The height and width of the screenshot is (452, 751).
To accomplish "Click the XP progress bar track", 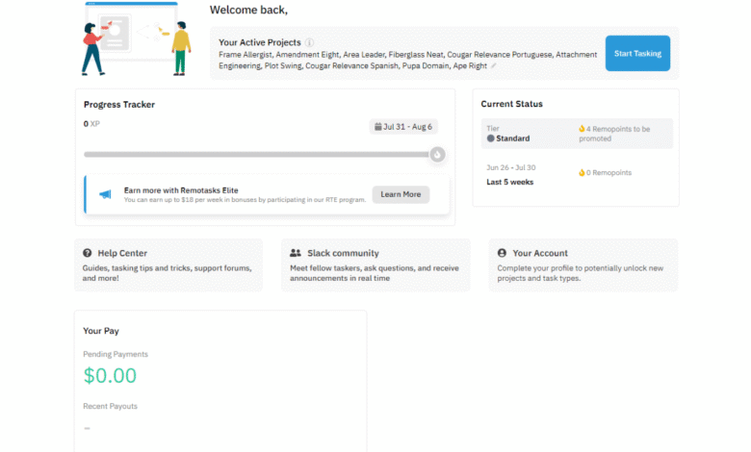I will pyautogui.click(x=256, y=155).
